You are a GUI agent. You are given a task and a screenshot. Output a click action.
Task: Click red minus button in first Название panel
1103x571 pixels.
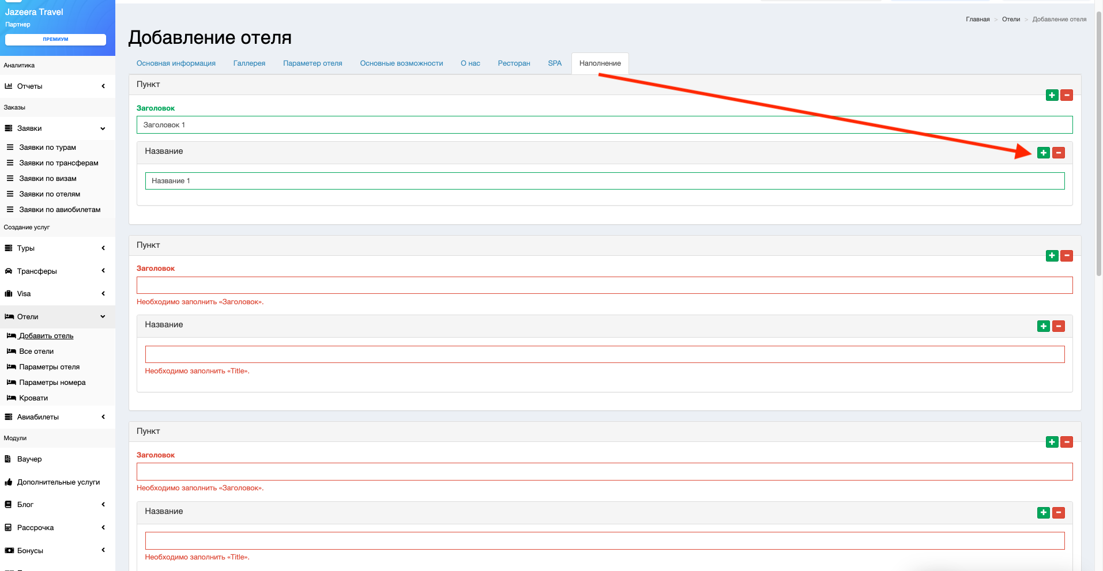click(x=1059, y=153)
